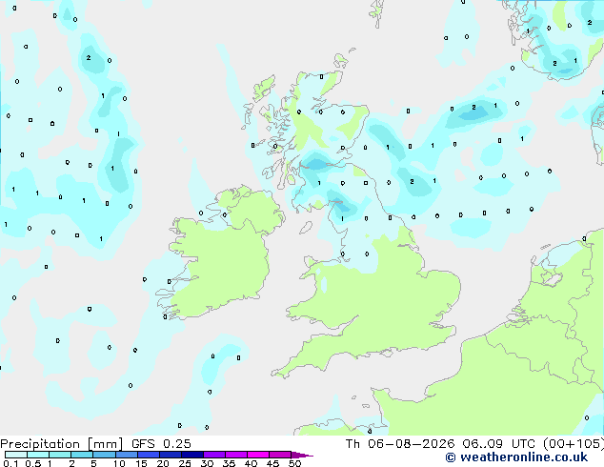Click the 0.5–1 mm legend color box

[38, 455]
